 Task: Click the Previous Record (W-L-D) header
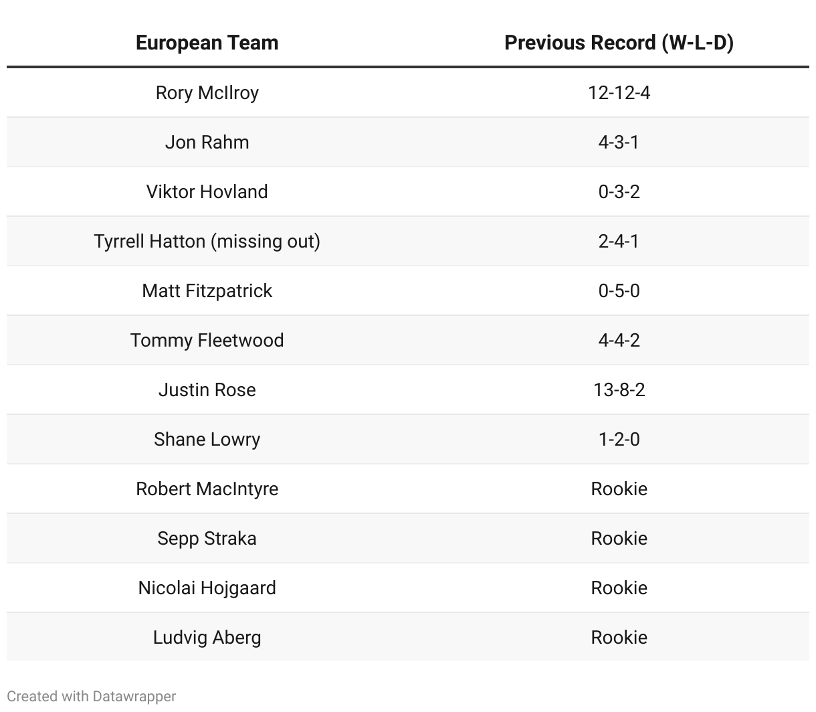click(x=619, y=43)
